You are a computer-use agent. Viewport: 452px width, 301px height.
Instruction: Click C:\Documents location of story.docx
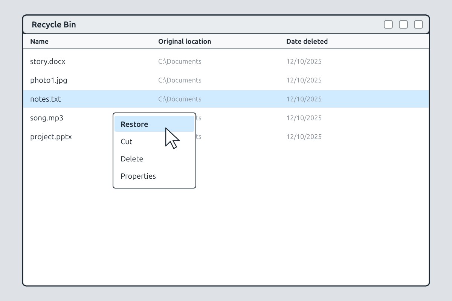(180, 61)
